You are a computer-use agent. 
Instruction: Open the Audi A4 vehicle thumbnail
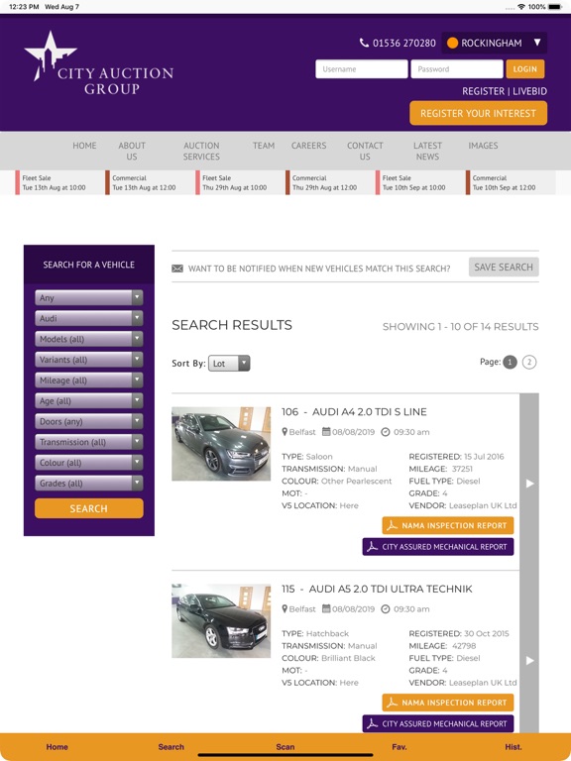[221, 444]
